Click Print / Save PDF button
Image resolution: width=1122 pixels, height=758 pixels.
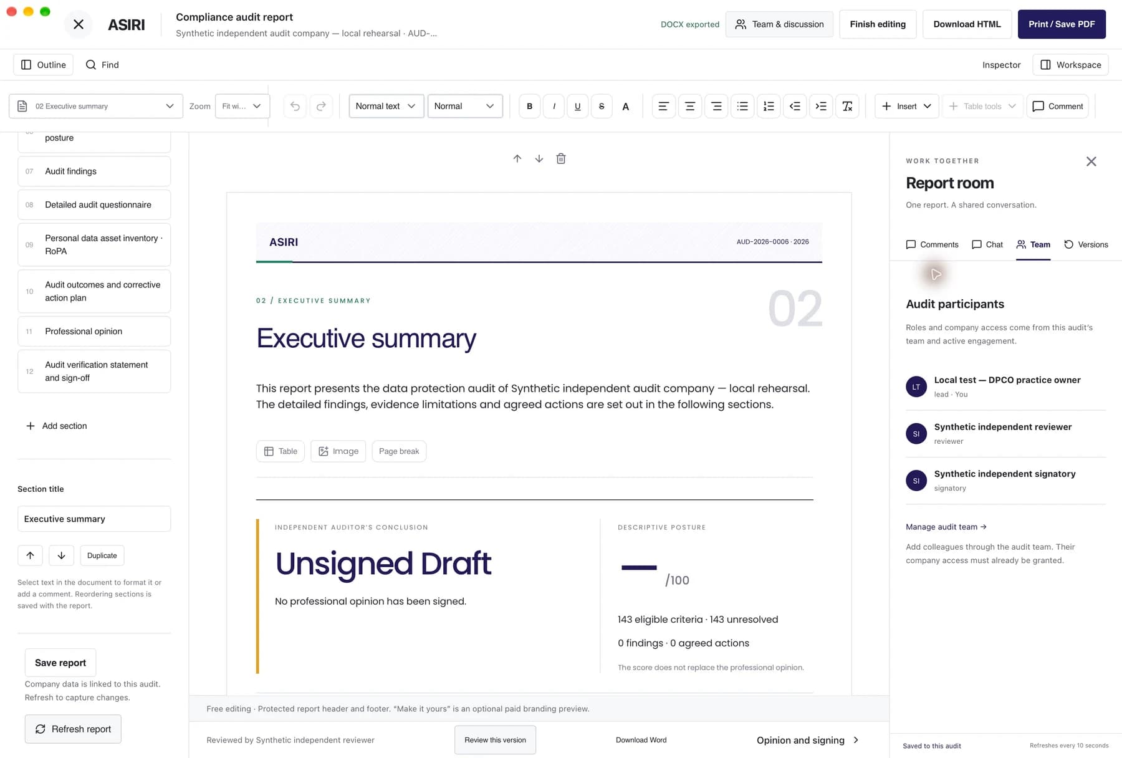pyautogui.click(x=1062, y=24)
